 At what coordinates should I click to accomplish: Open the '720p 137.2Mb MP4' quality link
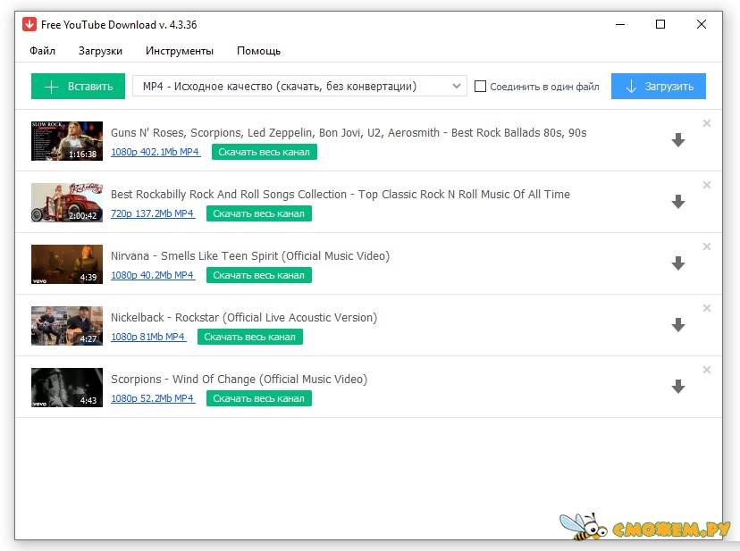tap(153, 213)
